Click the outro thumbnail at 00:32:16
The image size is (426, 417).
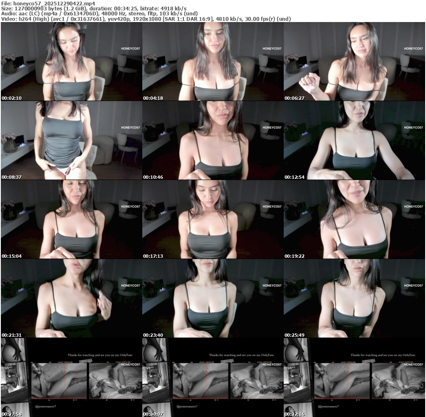(x=354, y=377)
